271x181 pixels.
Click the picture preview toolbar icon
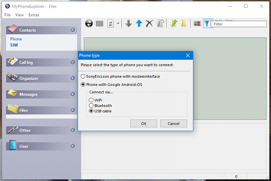click(x=197, y=24)
